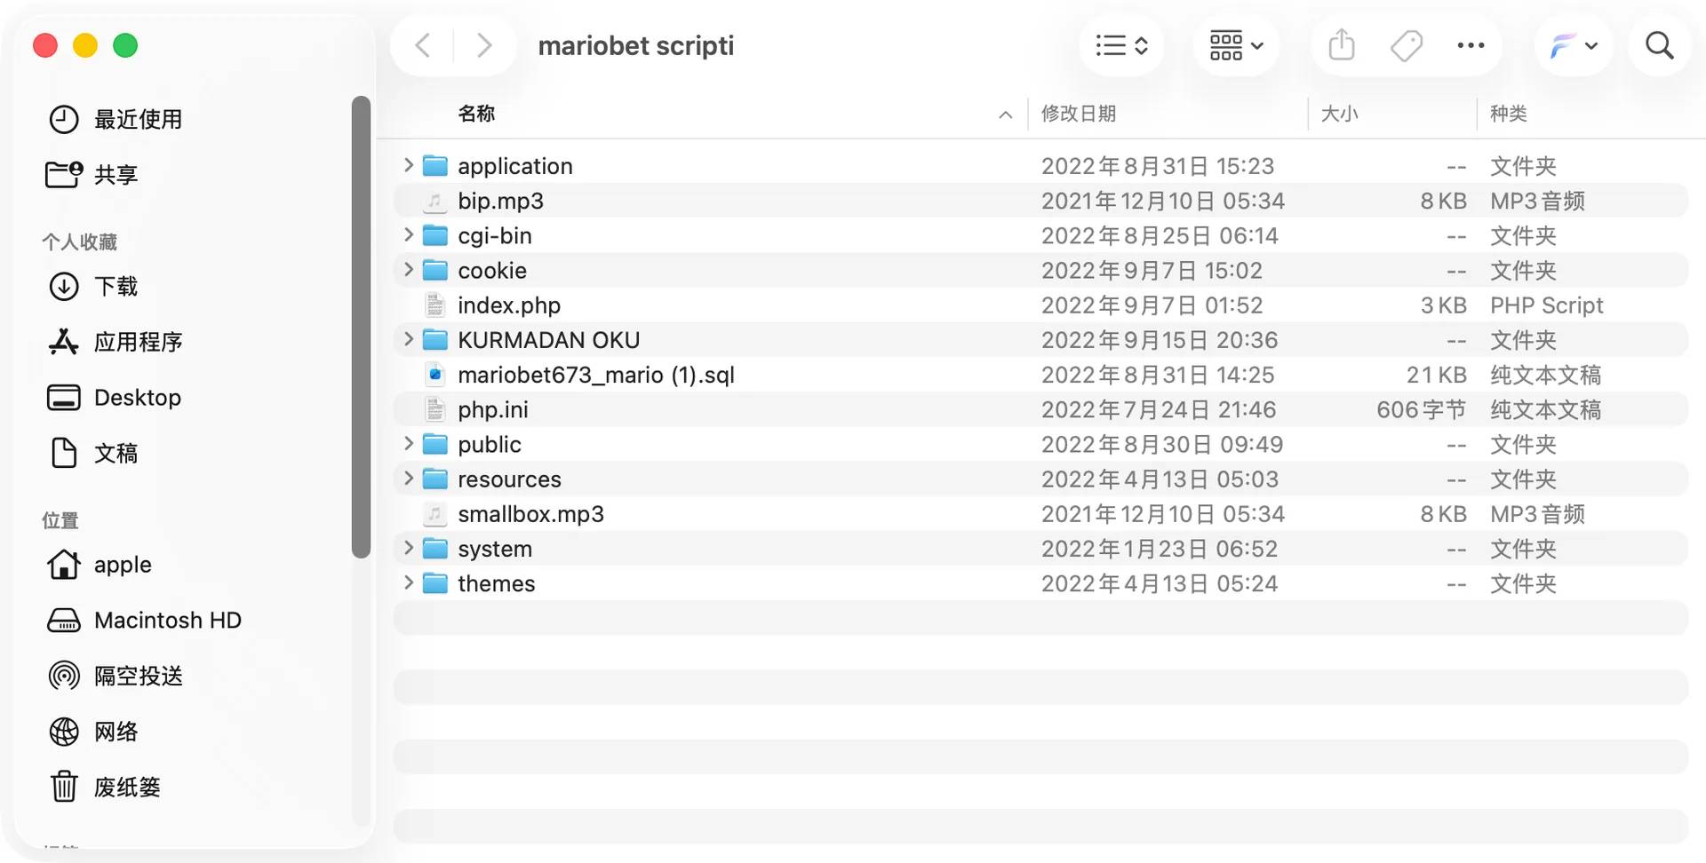Sort by 大小 column header
Viewport: 1706px width, 863px height.
1340,114
